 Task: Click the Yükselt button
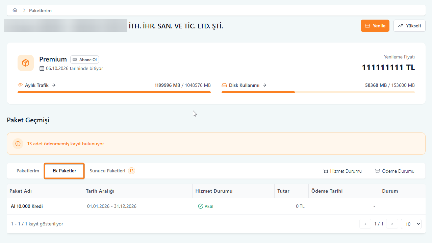[x=409, y=26]
